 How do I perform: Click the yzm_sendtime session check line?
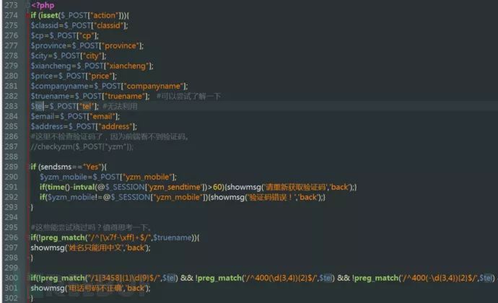pyautogui.click(x=198, y=187)
